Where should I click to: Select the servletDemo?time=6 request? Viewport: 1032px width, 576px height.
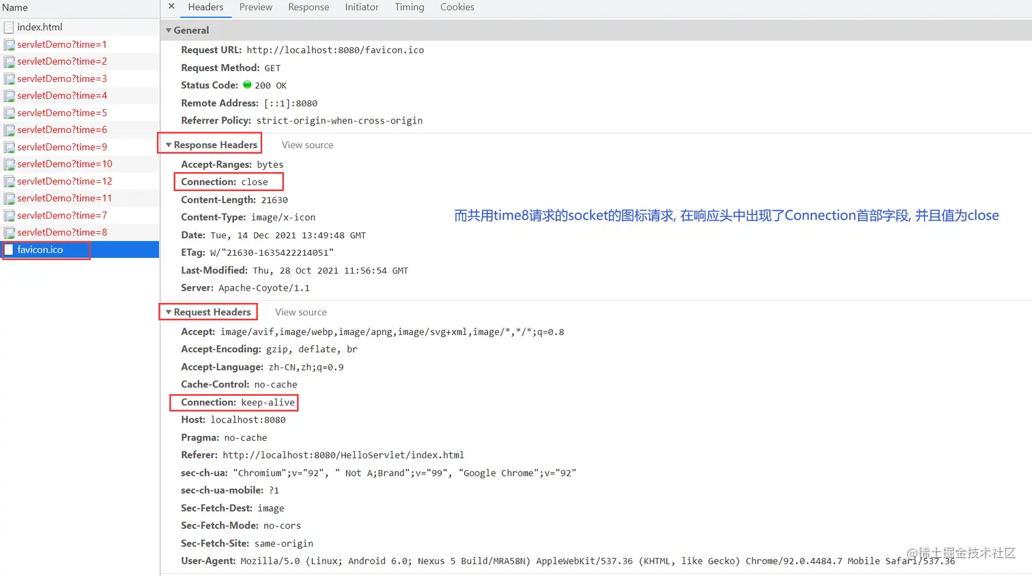[x=80, y=130]
